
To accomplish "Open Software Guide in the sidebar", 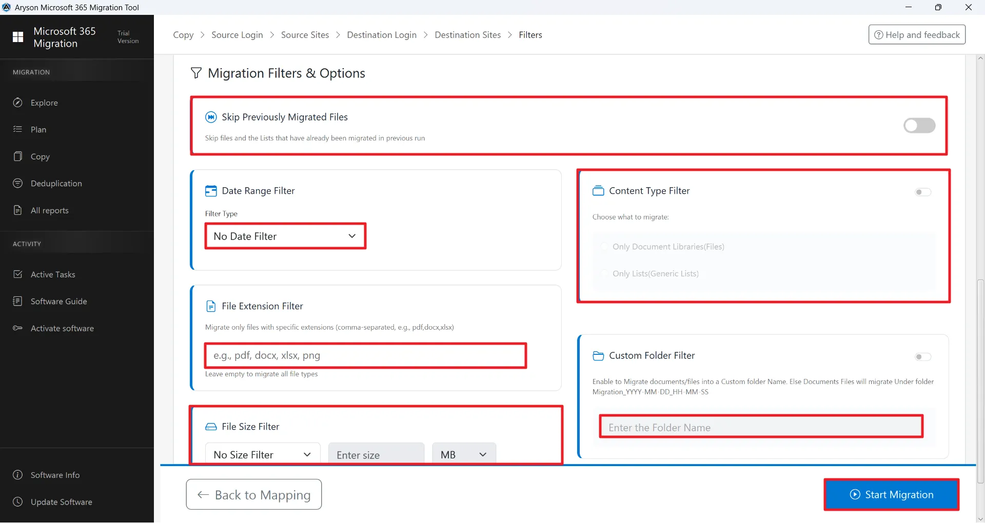I will click(58, 301).
